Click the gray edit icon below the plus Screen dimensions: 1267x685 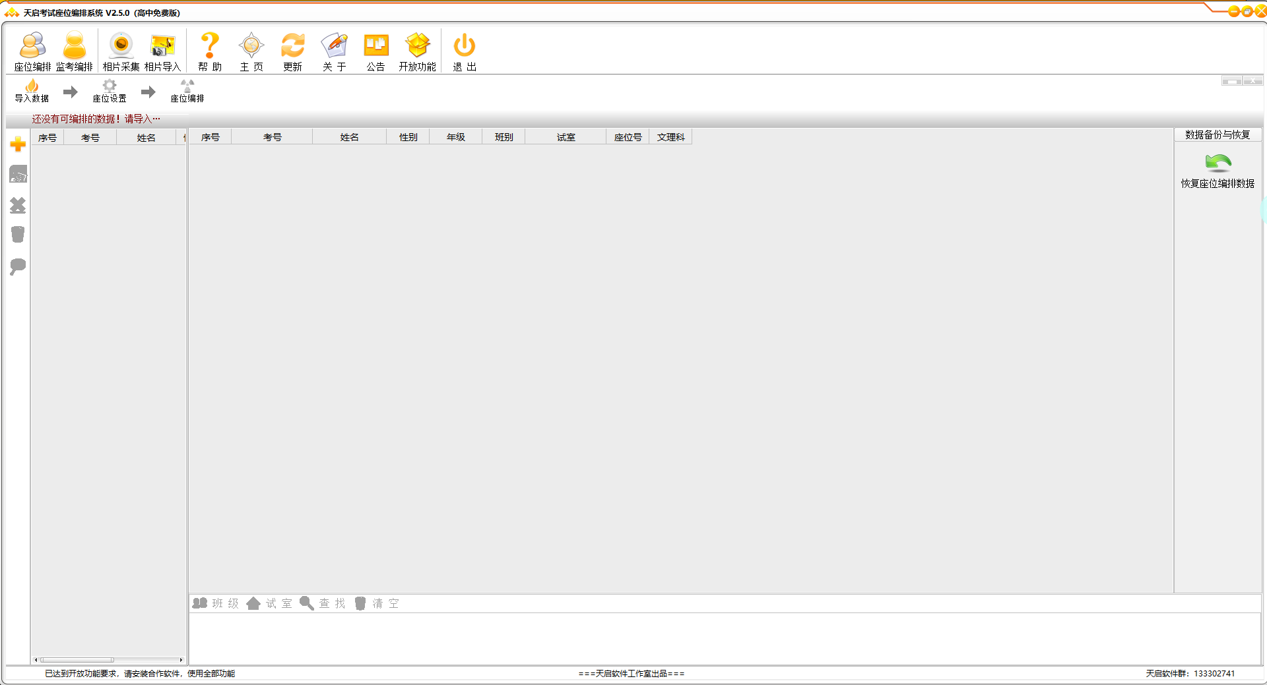[x=18, y=174]
